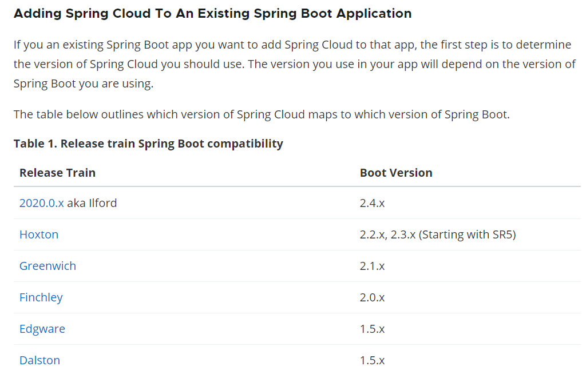Click the Adding Spring Cloud section heading
Screen dimensions: 586x382
213,14
